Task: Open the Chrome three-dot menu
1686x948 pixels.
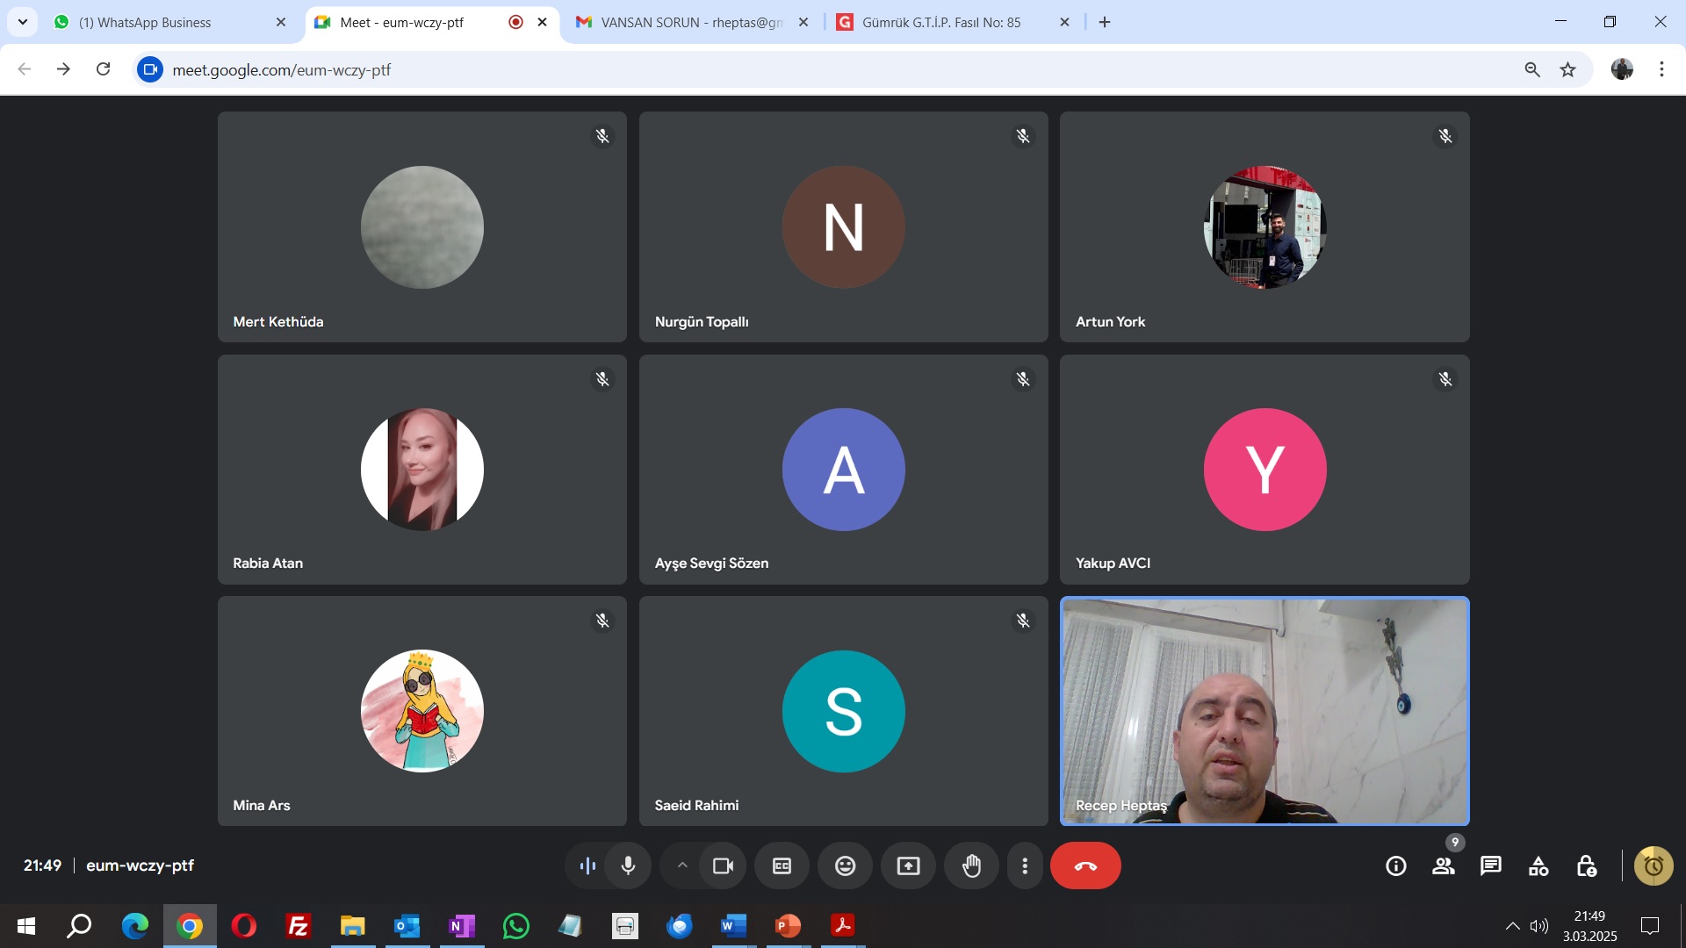Action: coord(1661,69)
